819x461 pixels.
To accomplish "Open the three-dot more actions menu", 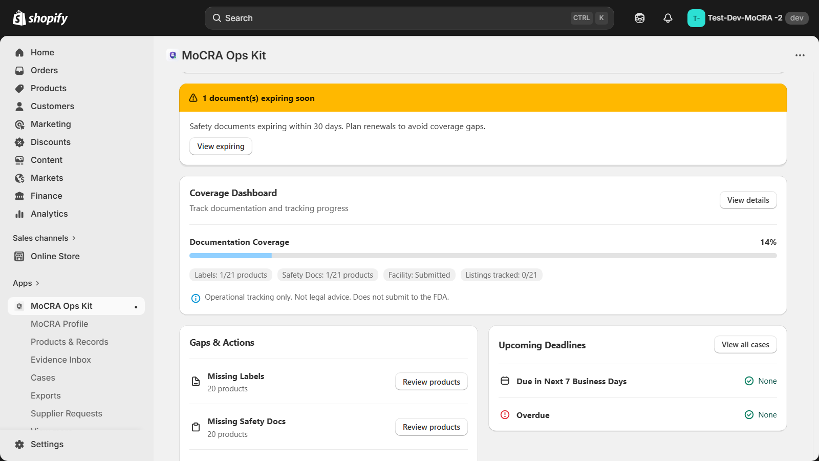I will (800, 55).
